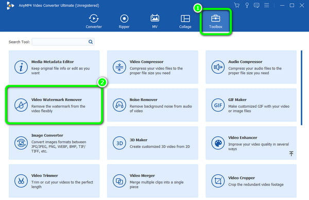The image size is (309, 200).
Task: Click the GIF Maker icon
Action: point(218,105)
